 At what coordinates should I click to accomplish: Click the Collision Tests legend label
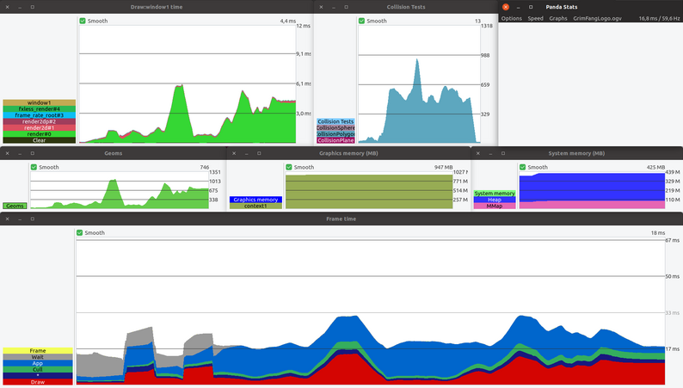click(335, 121)
